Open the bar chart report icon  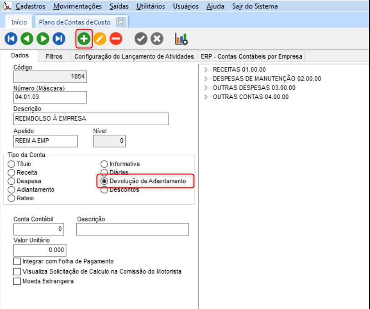pyautogui.click(x=181, y=39)
